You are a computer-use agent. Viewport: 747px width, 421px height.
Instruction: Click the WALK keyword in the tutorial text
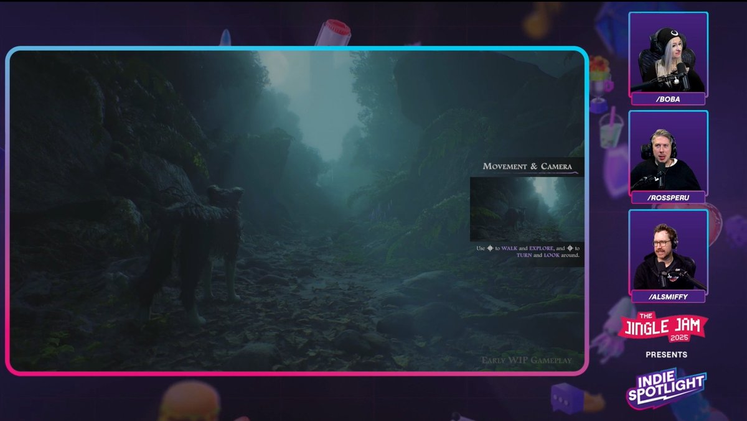[x=509, y=248]
